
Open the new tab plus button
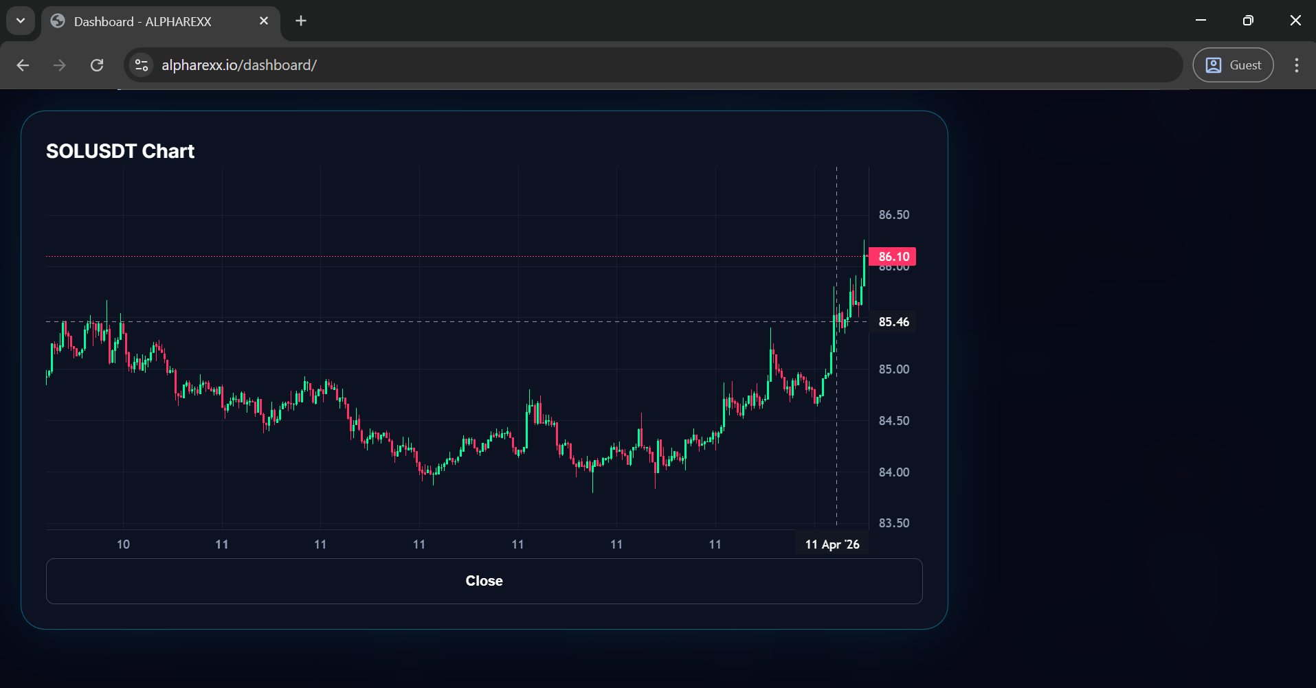pyautogui.click(x=301, y=21)
